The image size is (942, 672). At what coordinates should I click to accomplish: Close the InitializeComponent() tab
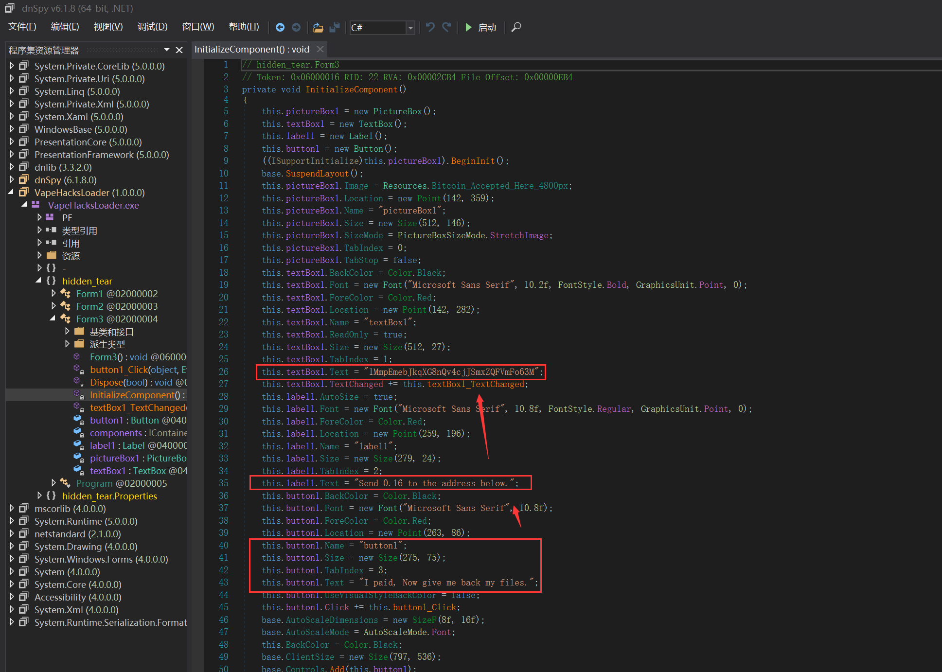pyautogui.click(x=320, y=49)
